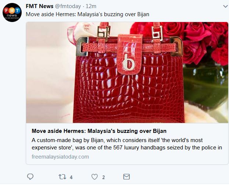Open the tweet's 12m timestamp permalink
The width and height of the screenshot is (229, 185).
(x=92, y=6)
